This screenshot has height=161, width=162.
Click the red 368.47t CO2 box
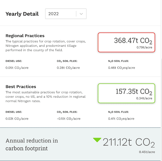pos(126,42)
